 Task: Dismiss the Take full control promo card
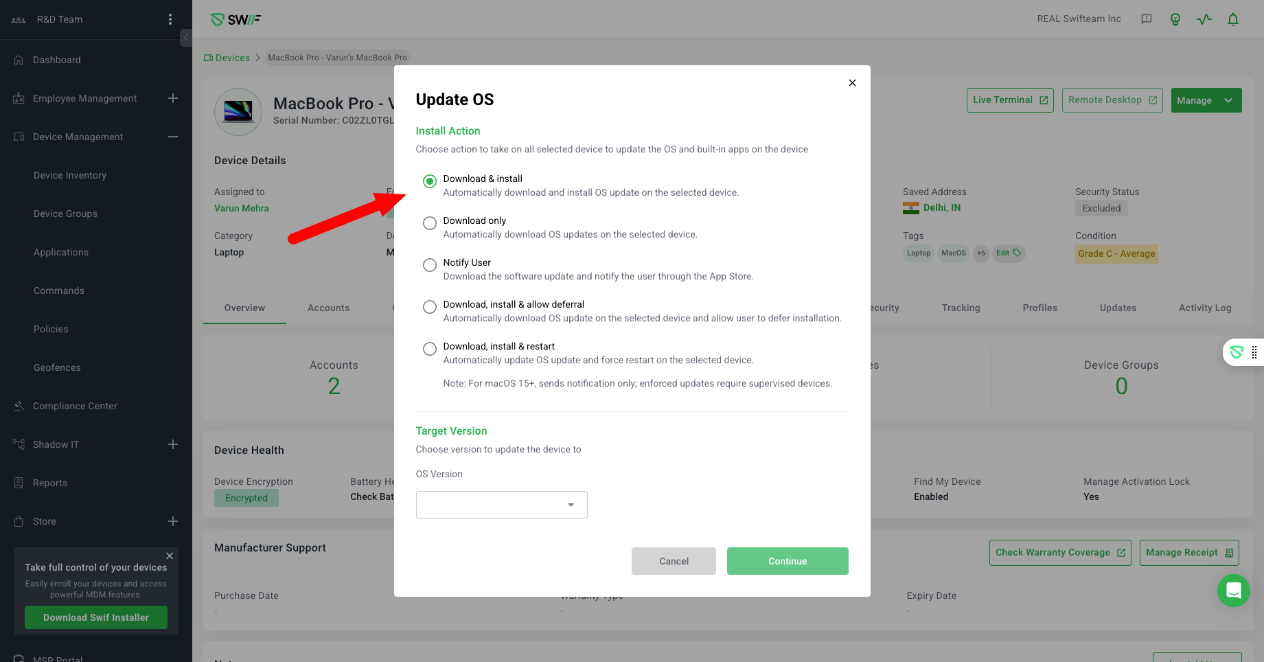[x=170, y=556]
